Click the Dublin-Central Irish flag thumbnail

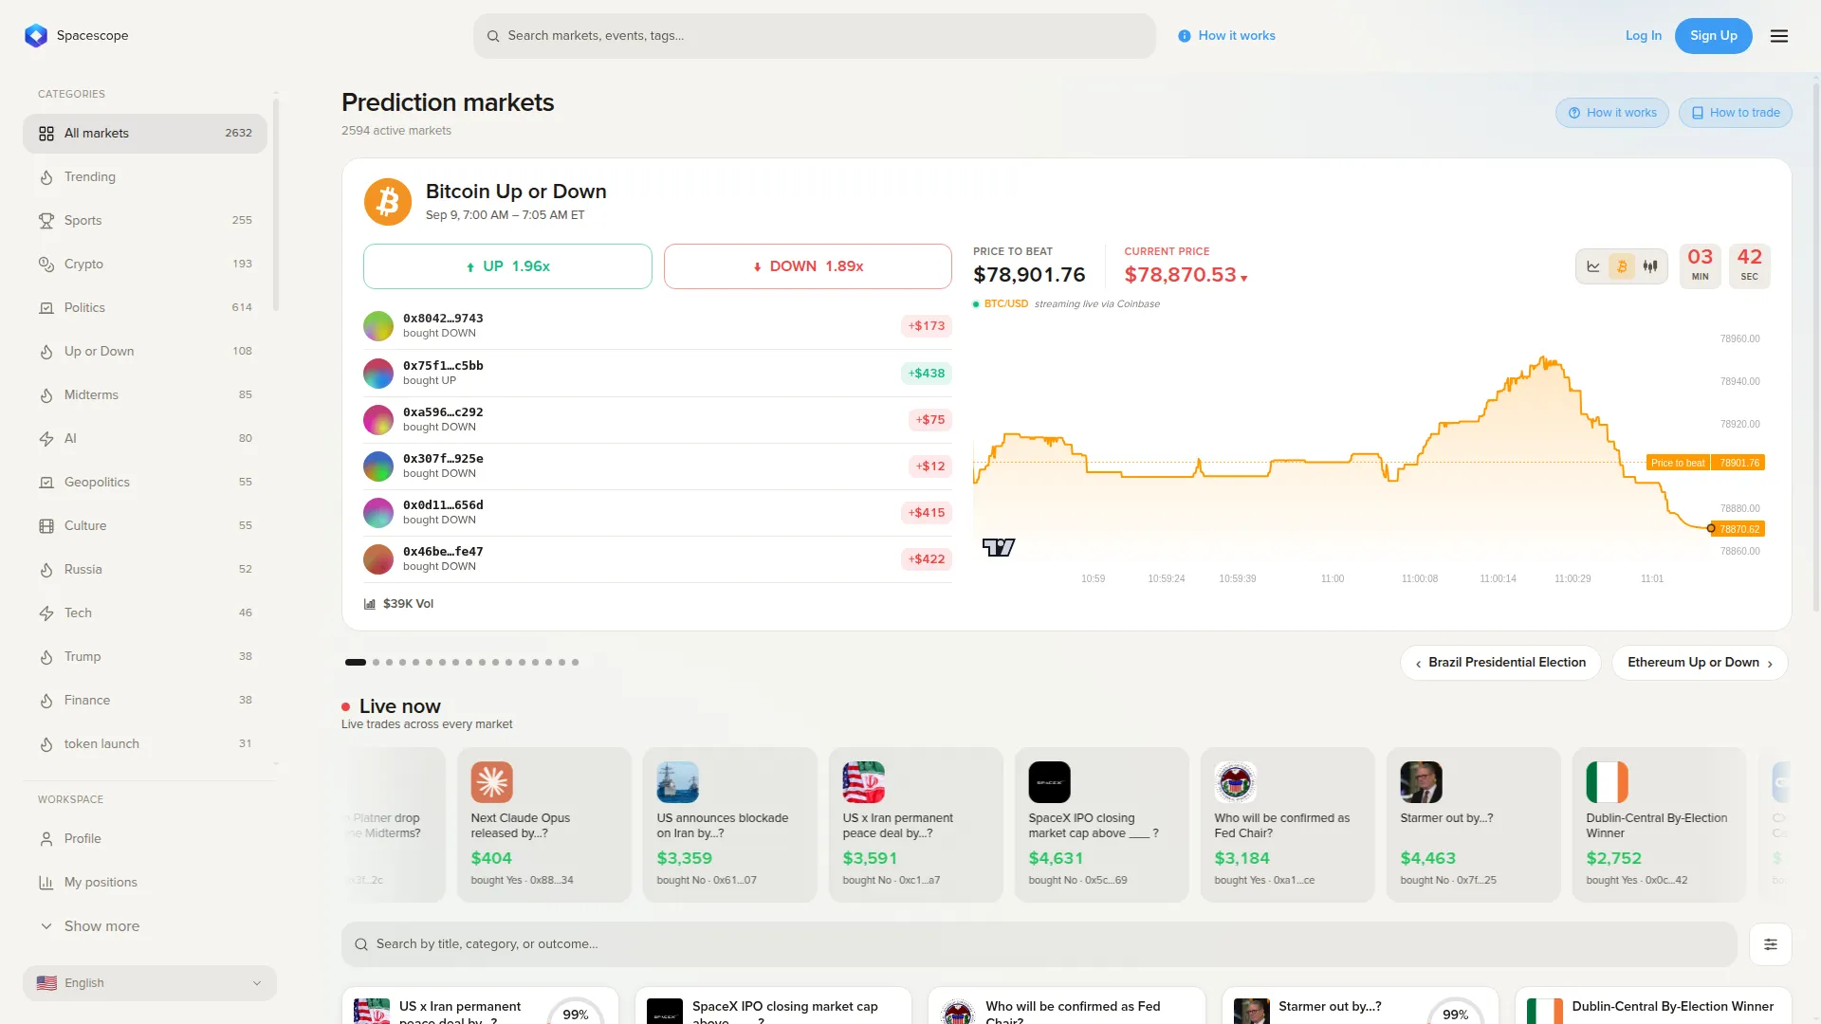coord(1607,782)
